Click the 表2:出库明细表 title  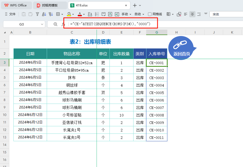click(90, 41)
